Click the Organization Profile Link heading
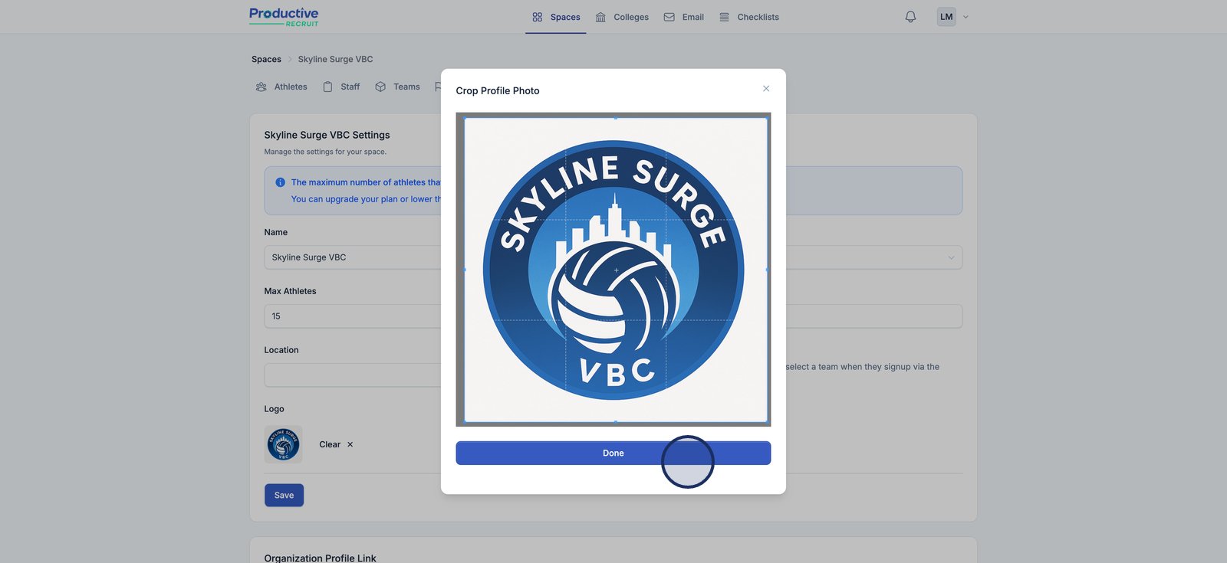Image resolution: width=1227 pixels, height=563 pixels. click(320, 558)
